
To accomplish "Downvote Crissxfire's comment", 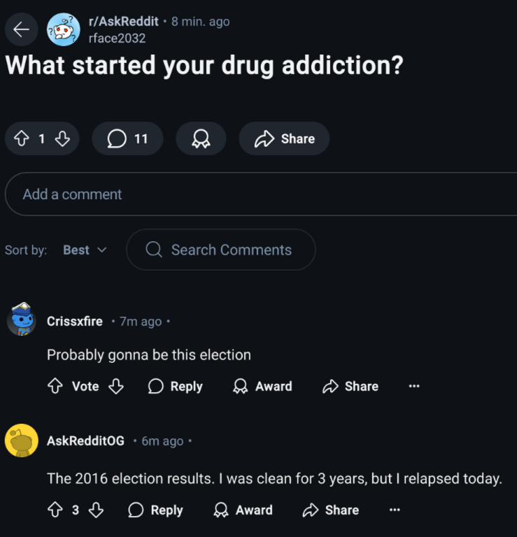I will point(116,386).
